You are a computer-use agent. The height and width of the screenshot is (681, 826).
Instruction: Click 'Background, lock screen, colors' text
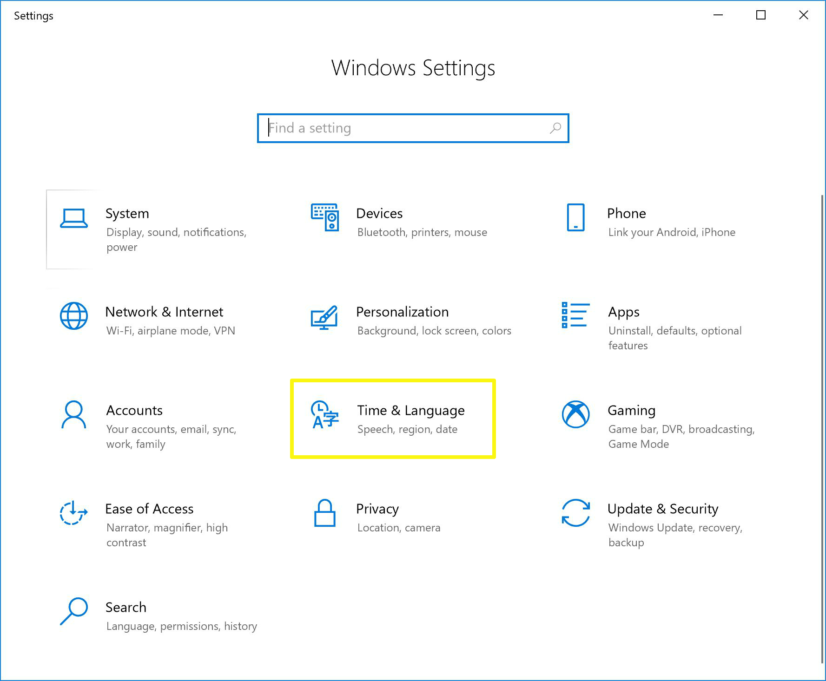click(434, 331)
